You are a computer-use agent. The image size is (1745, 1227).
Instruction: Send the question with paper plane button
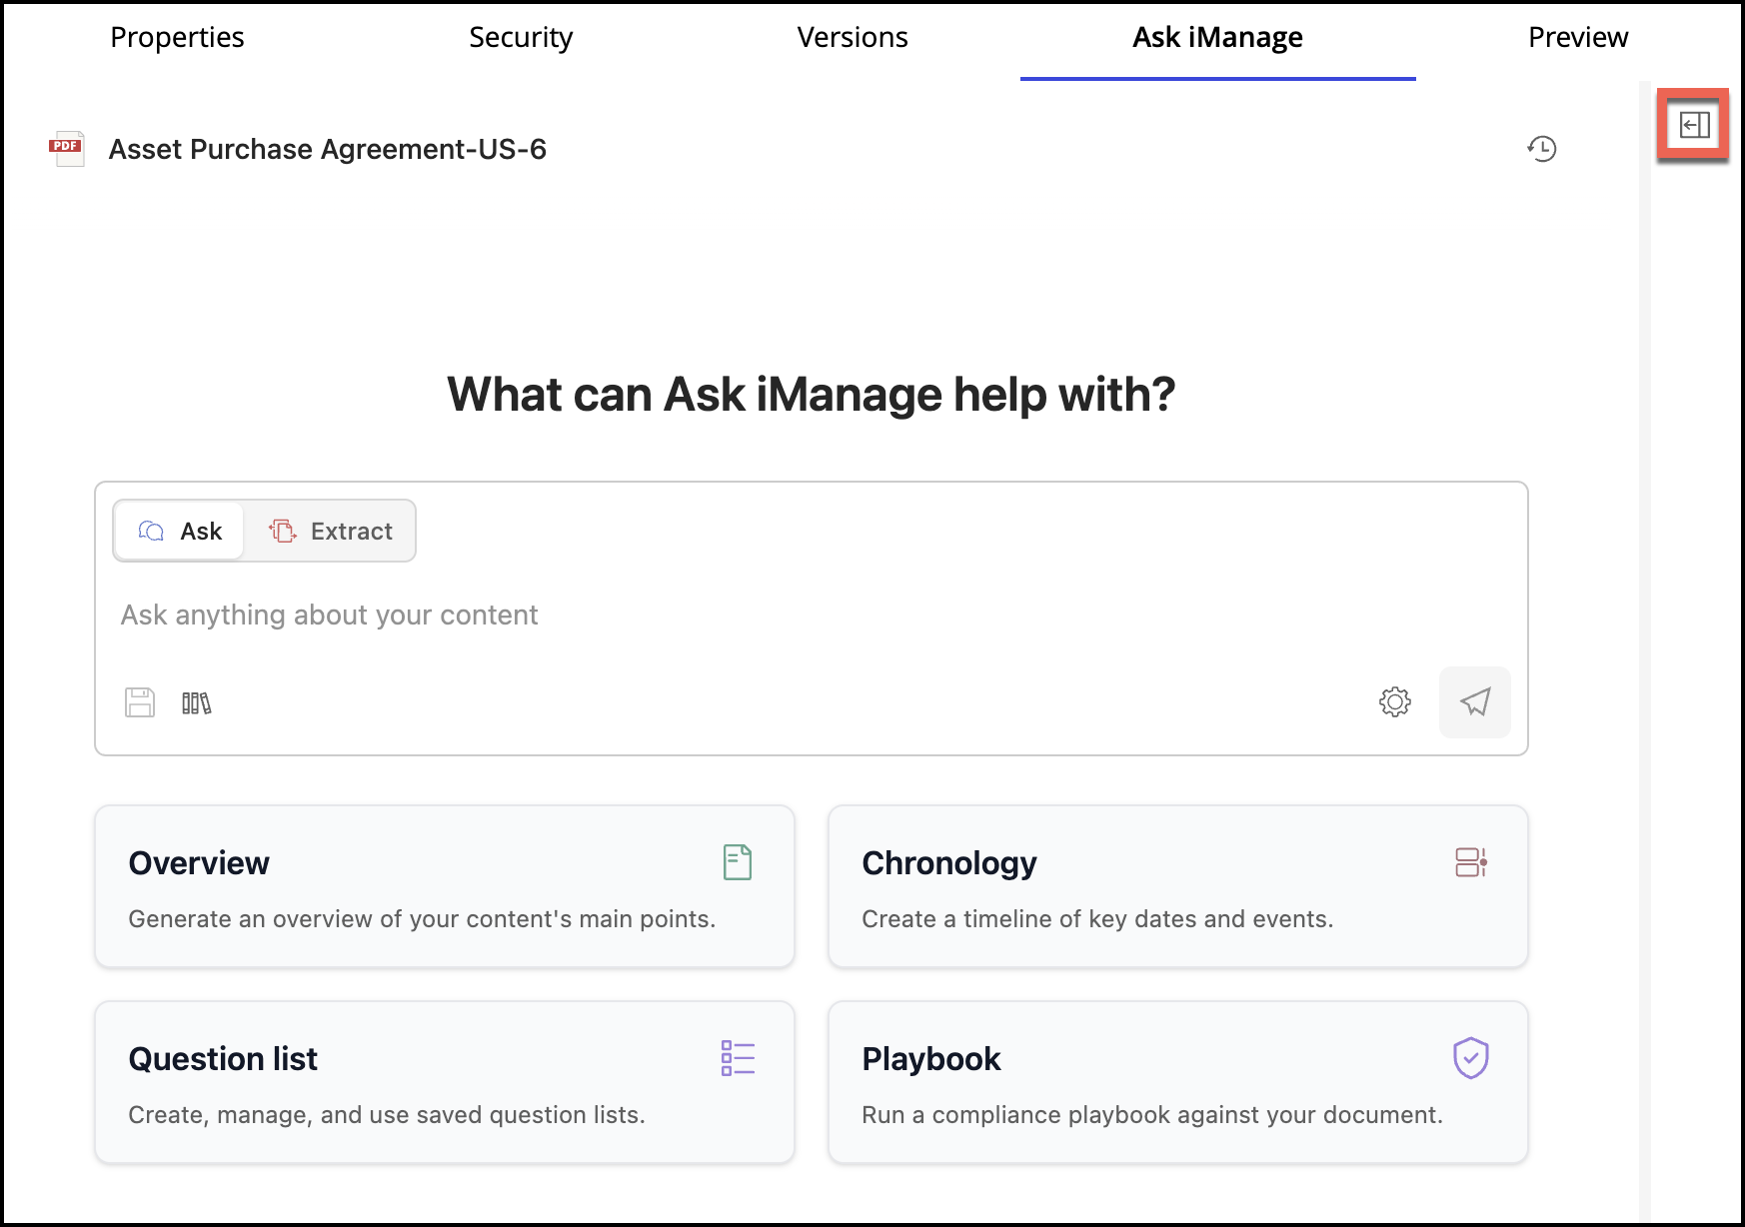(x=1475, y=701)
